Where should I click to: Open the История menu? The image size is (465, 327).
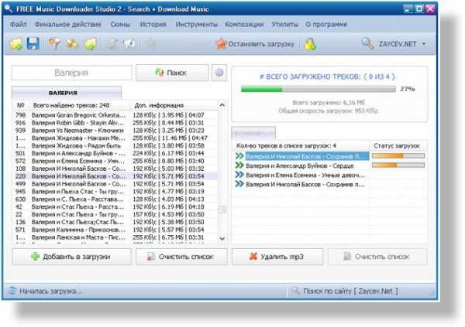pyautogui.click(x=153, y=24)
